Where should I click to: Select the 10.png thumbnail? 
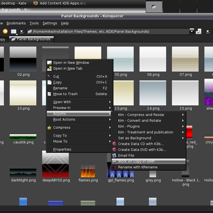click(23, 93)
